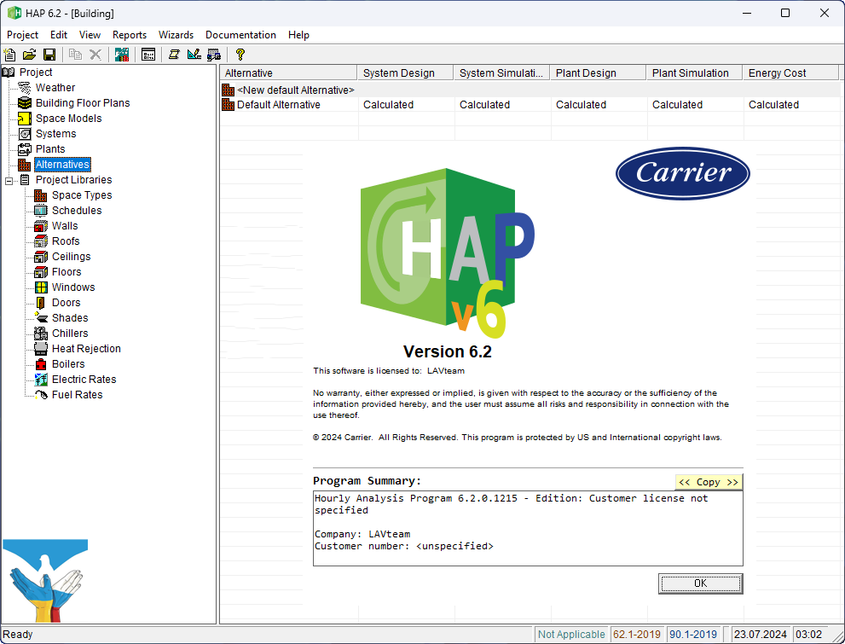Click the Project root node
Viewport: 845px width, 644px height.
[36, 73]
